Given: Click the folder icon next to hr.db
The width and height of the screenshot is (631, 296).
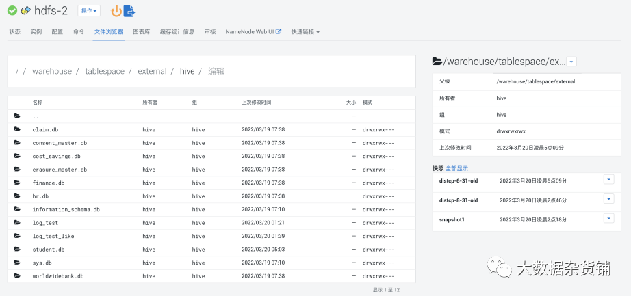Looking at the screenshot, I should tap(17, 196).
